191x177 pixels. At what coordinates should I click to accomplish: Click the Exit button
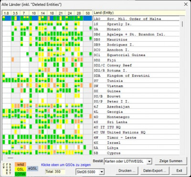(x=179, y=171)
